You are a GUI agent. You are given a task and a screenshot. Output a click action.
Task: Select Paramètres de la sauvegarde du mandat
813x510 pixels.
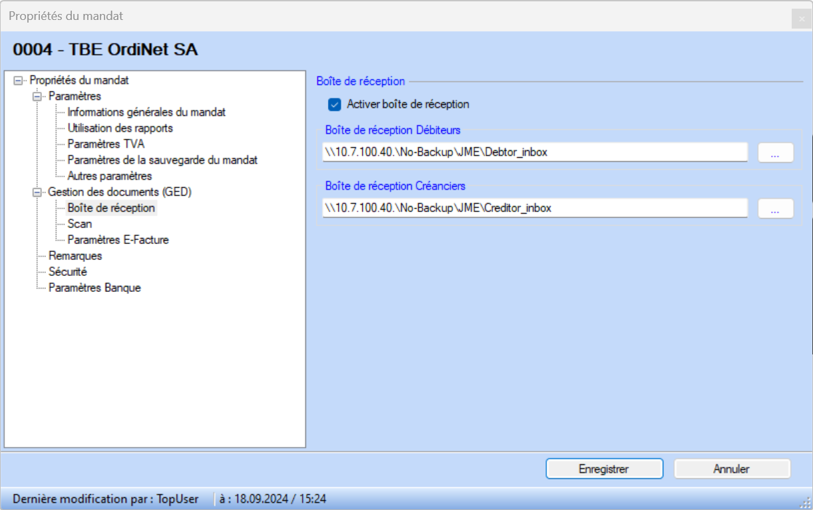tap(162, 160)
